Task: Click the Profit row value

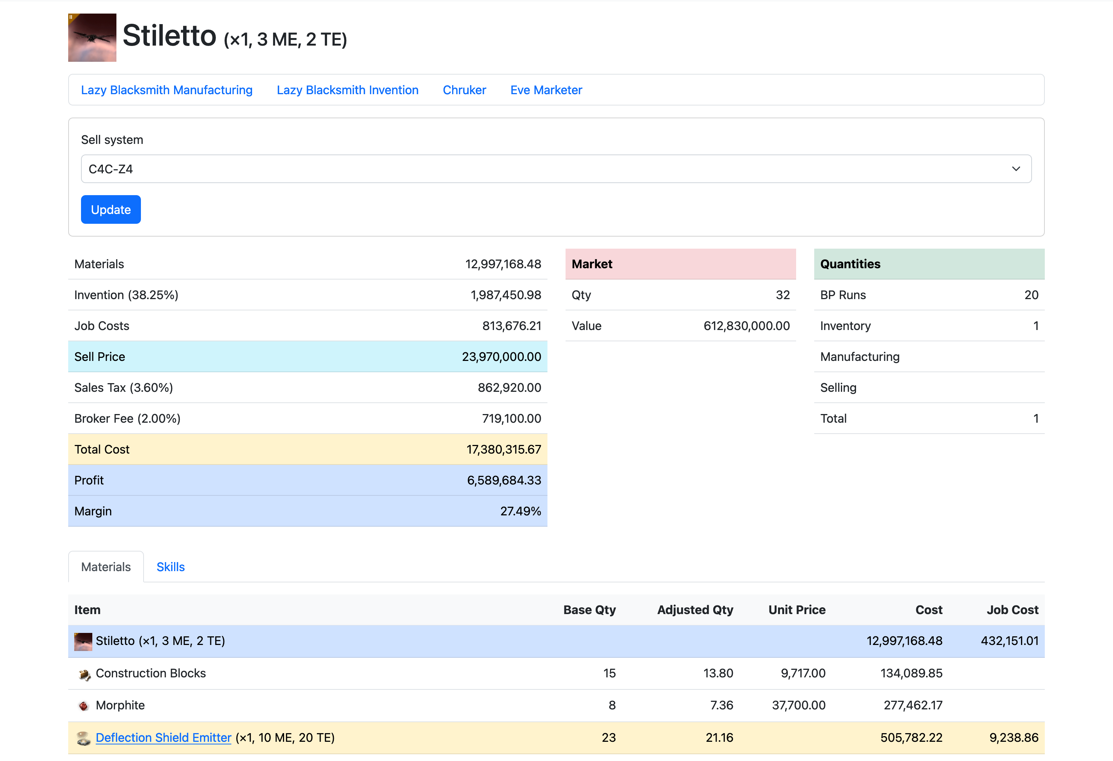Action: pyautogui.click(x=504, y=480)
